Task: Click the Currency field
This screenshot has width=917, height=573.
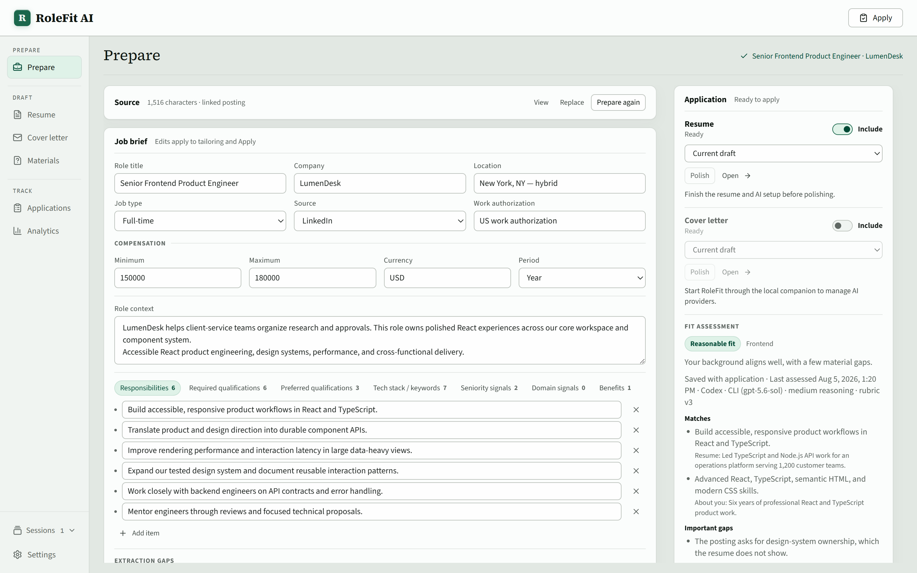Action: pos(447,278)
